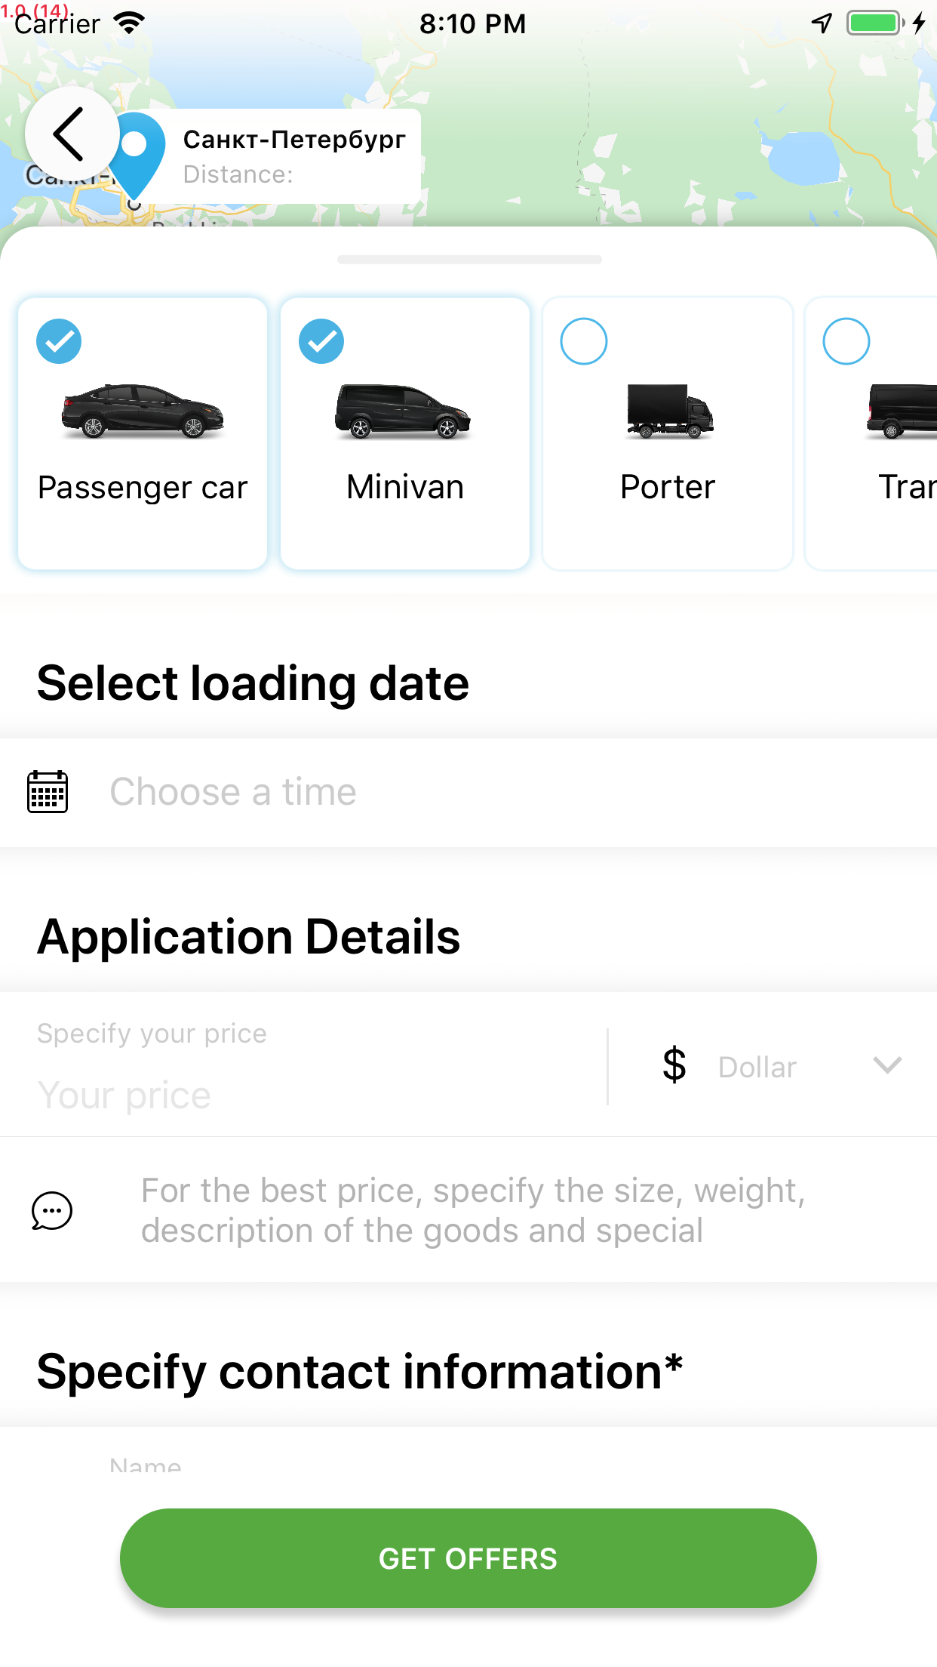Screen dimensions: 937x1667
Task: Uncheck the Passenger car checkbox
Action: click(59, 341)
